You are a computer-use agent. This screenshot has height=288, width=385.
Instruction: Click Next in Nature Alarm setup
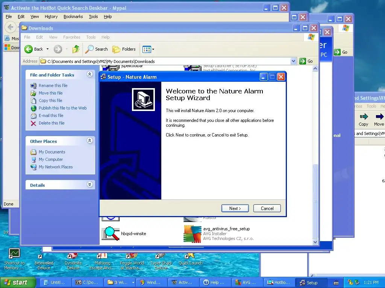[x=235, y=208]
